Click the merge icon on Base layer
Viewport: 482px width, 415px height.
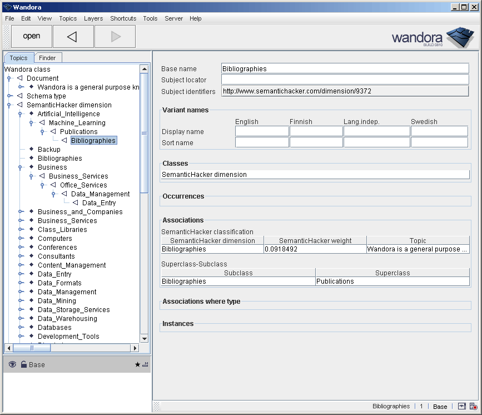(x=145, y=365)
